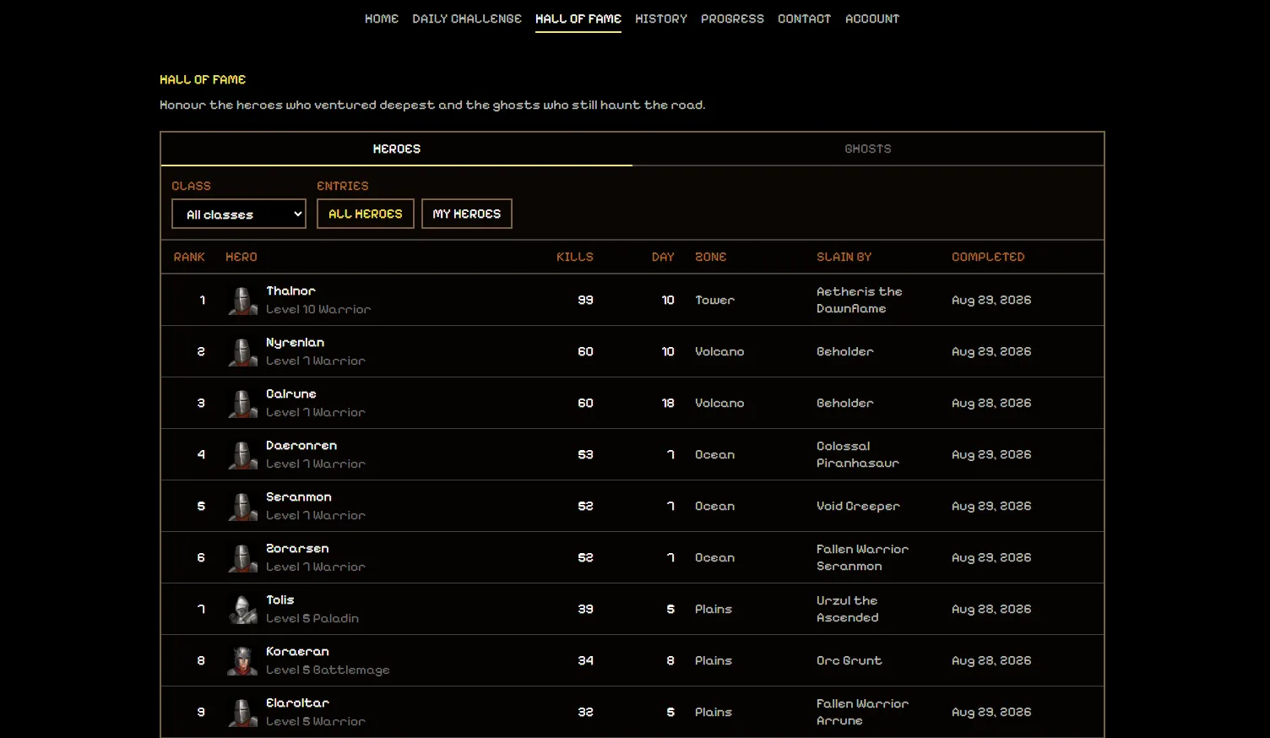
Task: Click Thalnor's warrior helmet avatar
Action: (x=242, y=300)
